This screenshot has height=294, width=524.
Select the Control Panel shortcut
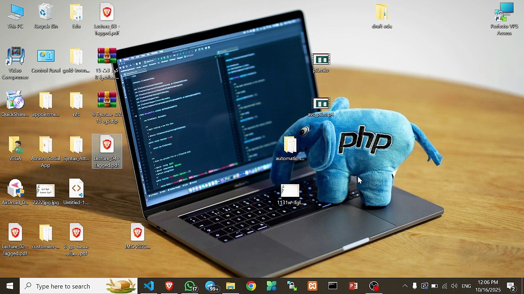click(x=45, y=60)
